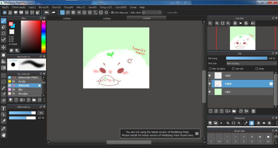
Task: Open Lớp2 layer settings gear
Action: tap(271, 84)
